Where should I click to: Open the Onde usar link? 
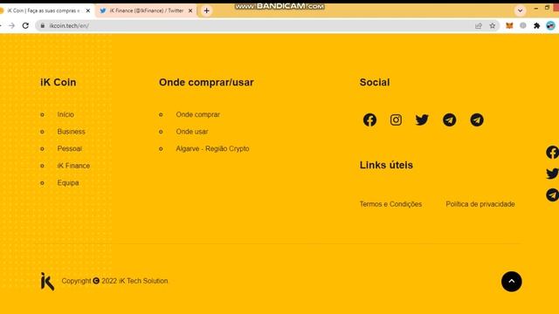coord(192,132)
